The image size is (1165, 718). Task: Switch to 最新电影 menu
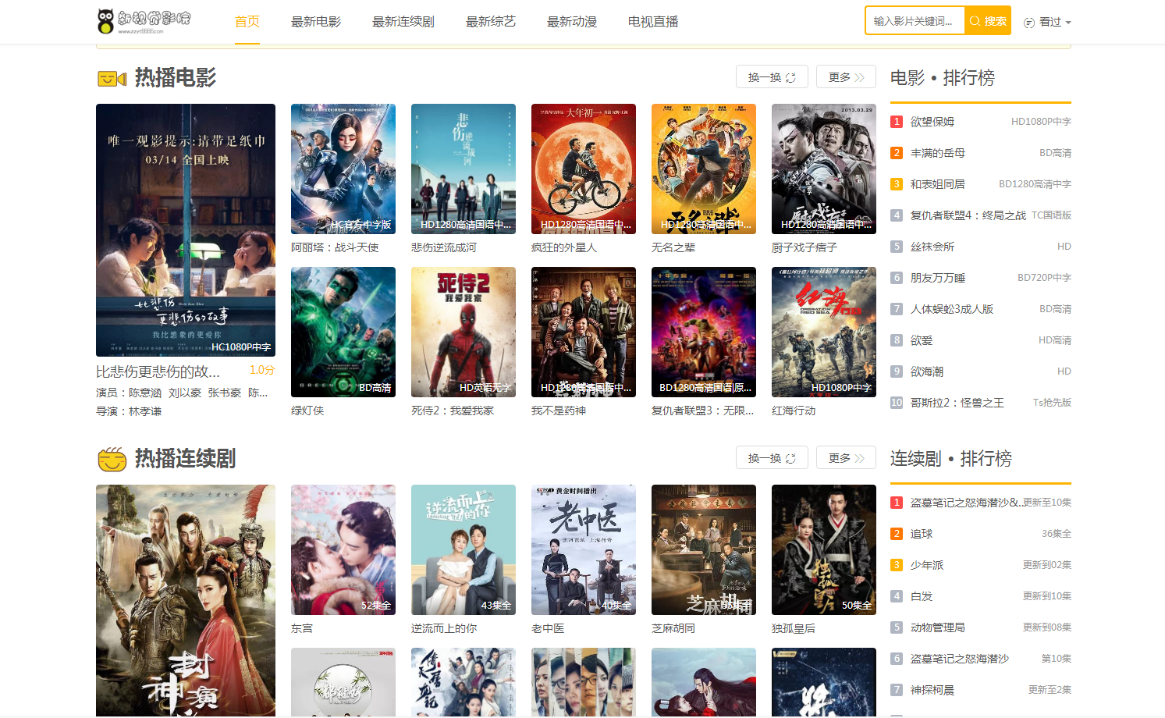click(x=316, y=22)
